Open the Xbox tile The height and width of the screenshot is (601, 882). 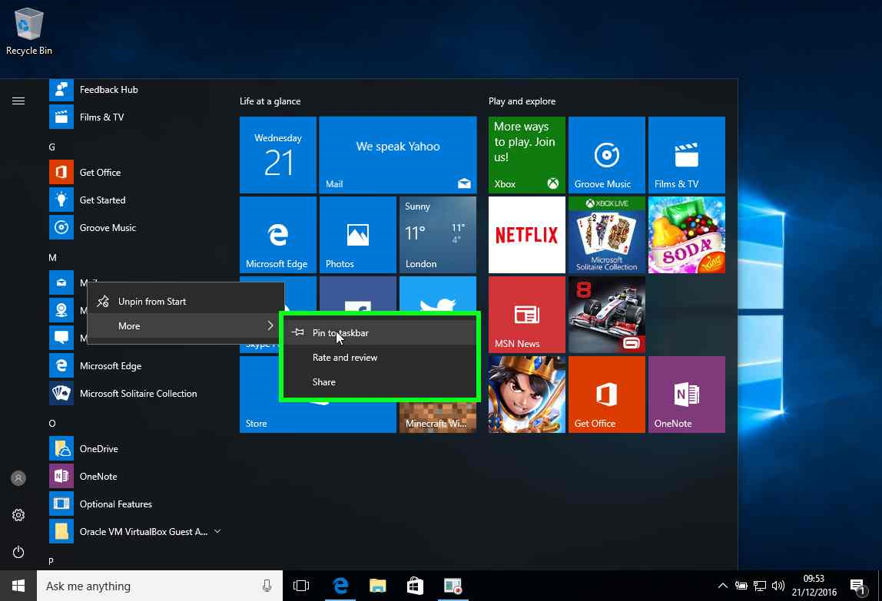click(x=526, y=155)
